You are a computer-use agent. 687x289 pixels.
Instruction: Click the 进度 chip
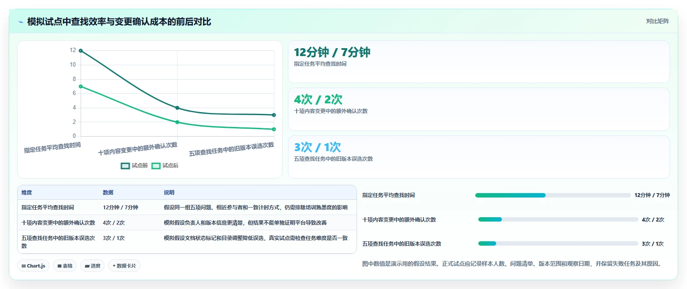pos(92,266)
